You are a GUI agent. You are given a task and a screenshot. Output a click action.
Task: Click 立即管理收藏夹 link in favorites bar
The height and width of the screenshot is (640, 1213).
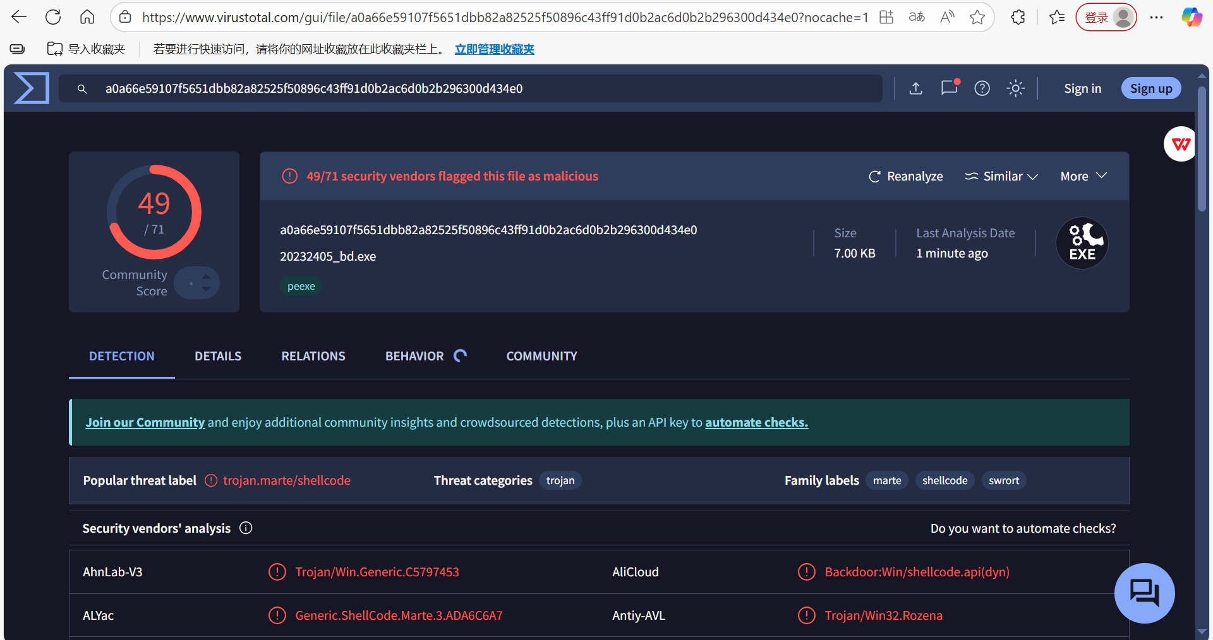click(x=495, y=49)
